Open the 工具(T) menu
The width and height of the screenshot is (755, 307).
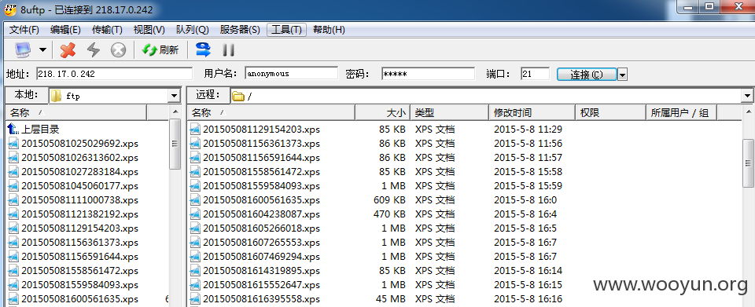pyautogui.click(x=286, y=30)
